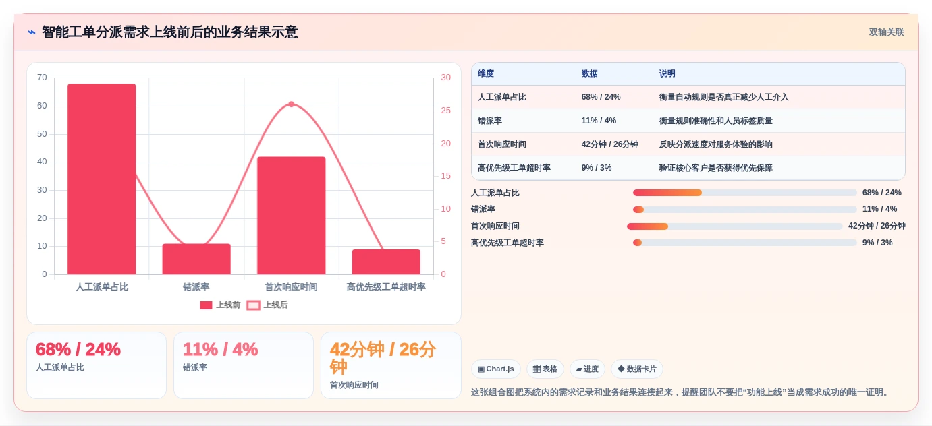Click description 反映分派速度对服务体验的影响
Viewport: 932px width, 426px height.
716,144
